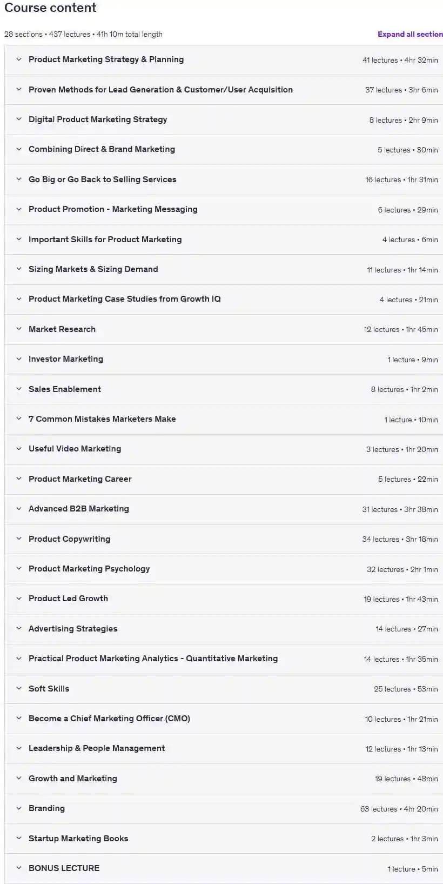Open the Advanced B2B Marketing section
Screen dimensions: 443x884
tap(224, 509)
